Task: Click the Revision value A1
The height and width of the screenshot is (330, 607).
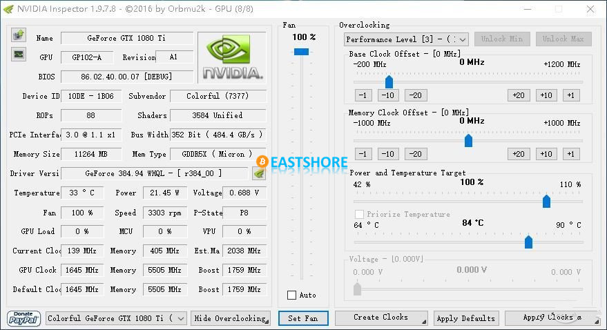Action: pos(174,57)
